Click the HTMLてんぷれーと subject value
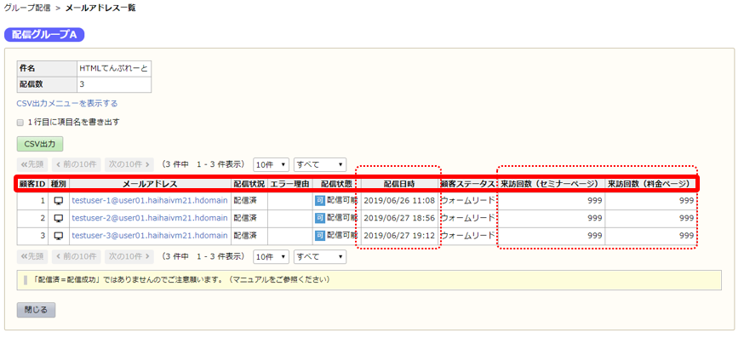The width and height of the screenshot is (744, 338). click(x=113, y=68)
